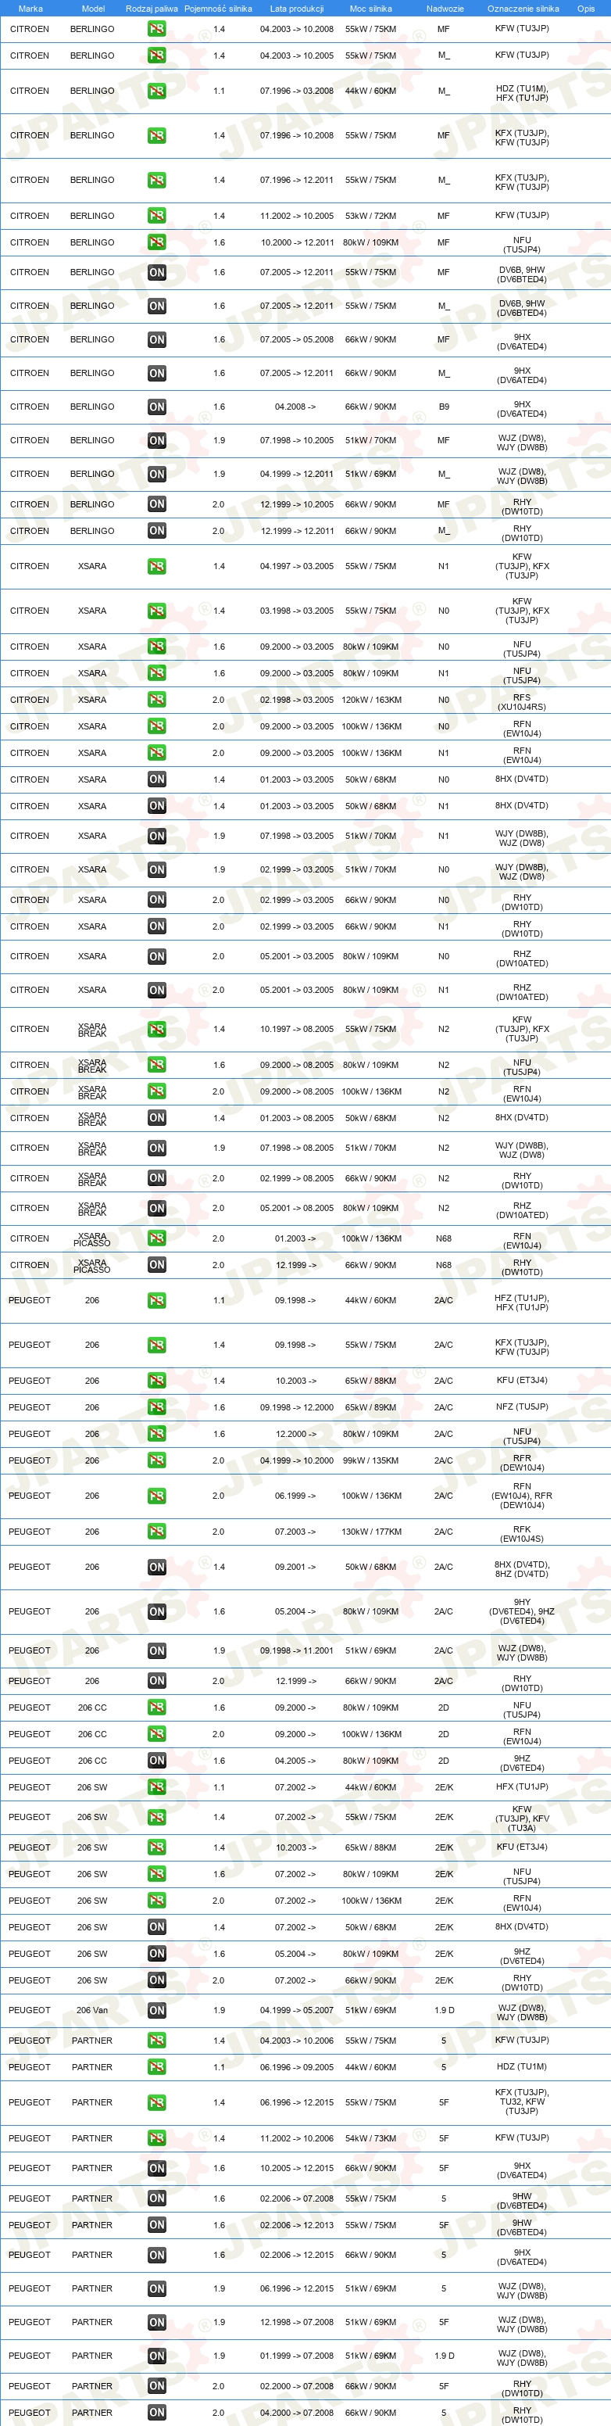Click diesel ON icon in Xsara Picasso RHY row
The image size is (611, 2426).
point(156,1265)
